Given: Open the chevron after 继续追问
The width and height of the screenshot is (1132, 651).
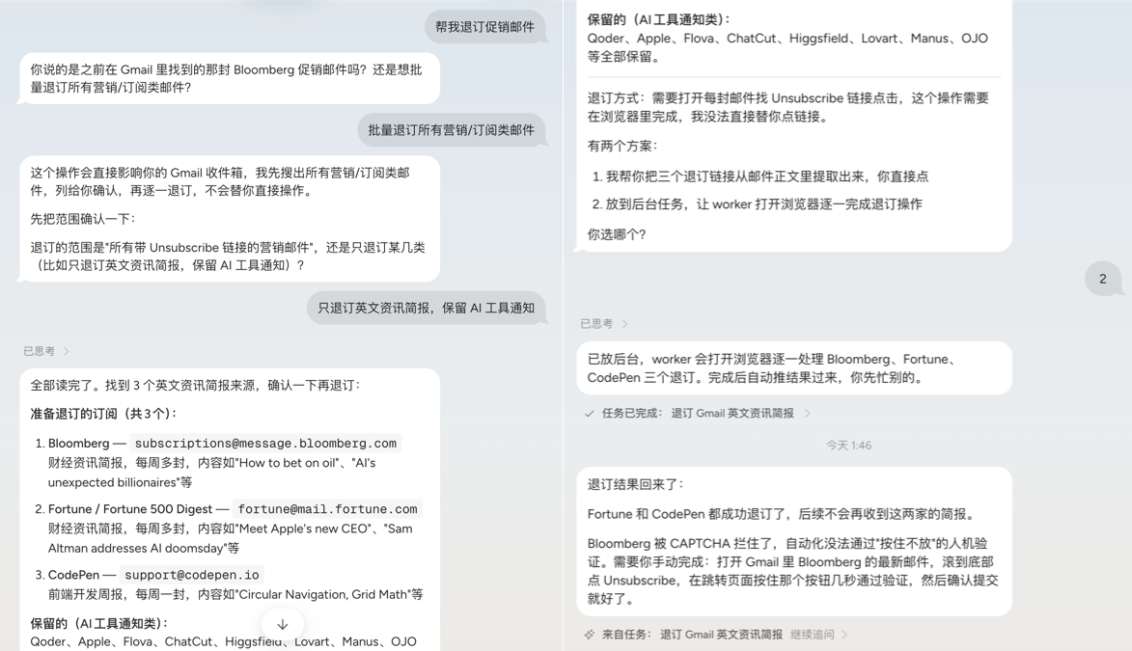Looking at the screenshot, I should click(x=844, y=635).
